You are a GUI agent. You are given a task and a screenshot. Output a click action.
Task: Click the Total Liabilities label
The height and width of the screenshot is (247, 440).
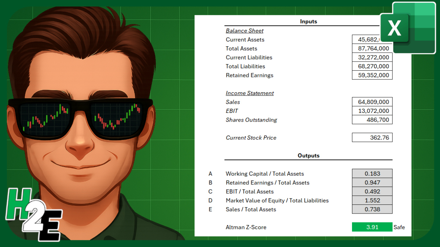pos(245,66)
